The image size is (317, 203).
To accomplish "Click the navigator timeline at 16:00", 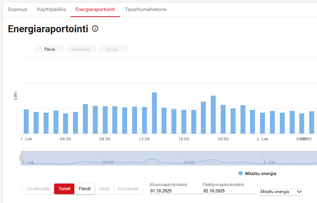I will [188, 162].
